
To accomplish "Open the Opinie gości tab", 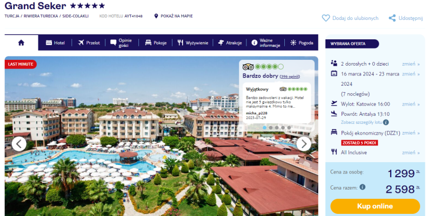I will (122, 43).
